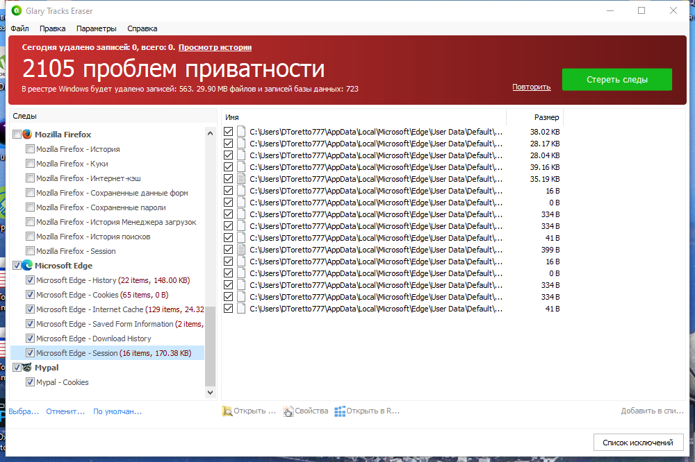Image resolution: width=695 pixels, height=462 pixels.
Task: Select Mozilla Firefox - История Менеджера загрузок item
Action: [116, 222]
